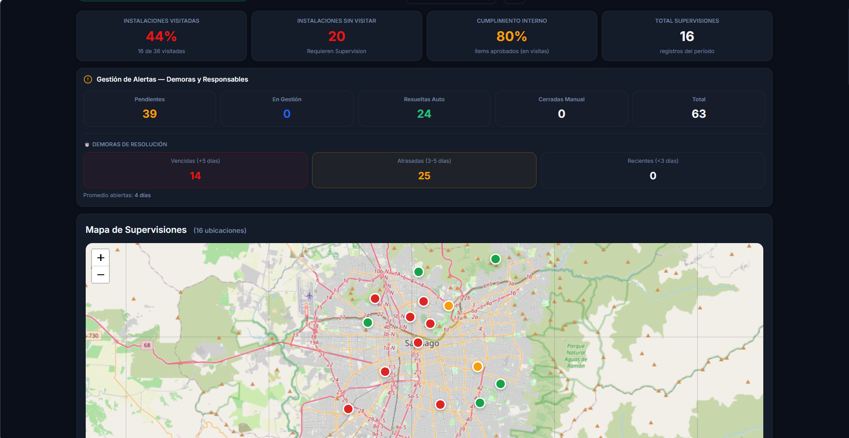
Task: Open the Instalaciones Visitadas 44% card
Action: (x=162, y=36)
